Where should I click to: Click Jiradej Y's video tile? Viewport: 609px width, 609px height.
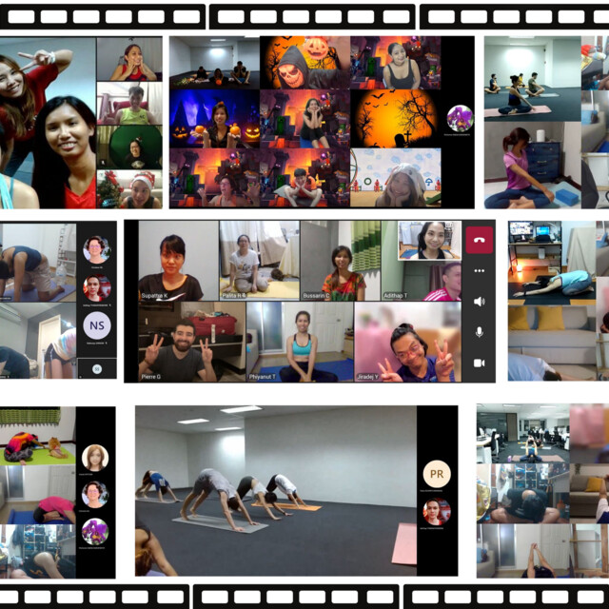(409, 343)
